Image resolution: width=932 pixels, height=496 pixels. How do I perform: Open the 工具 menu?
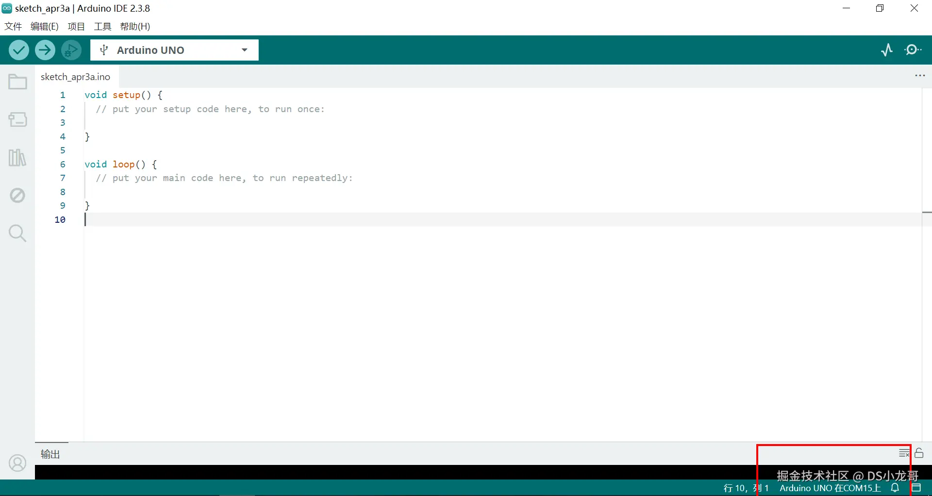102,26
